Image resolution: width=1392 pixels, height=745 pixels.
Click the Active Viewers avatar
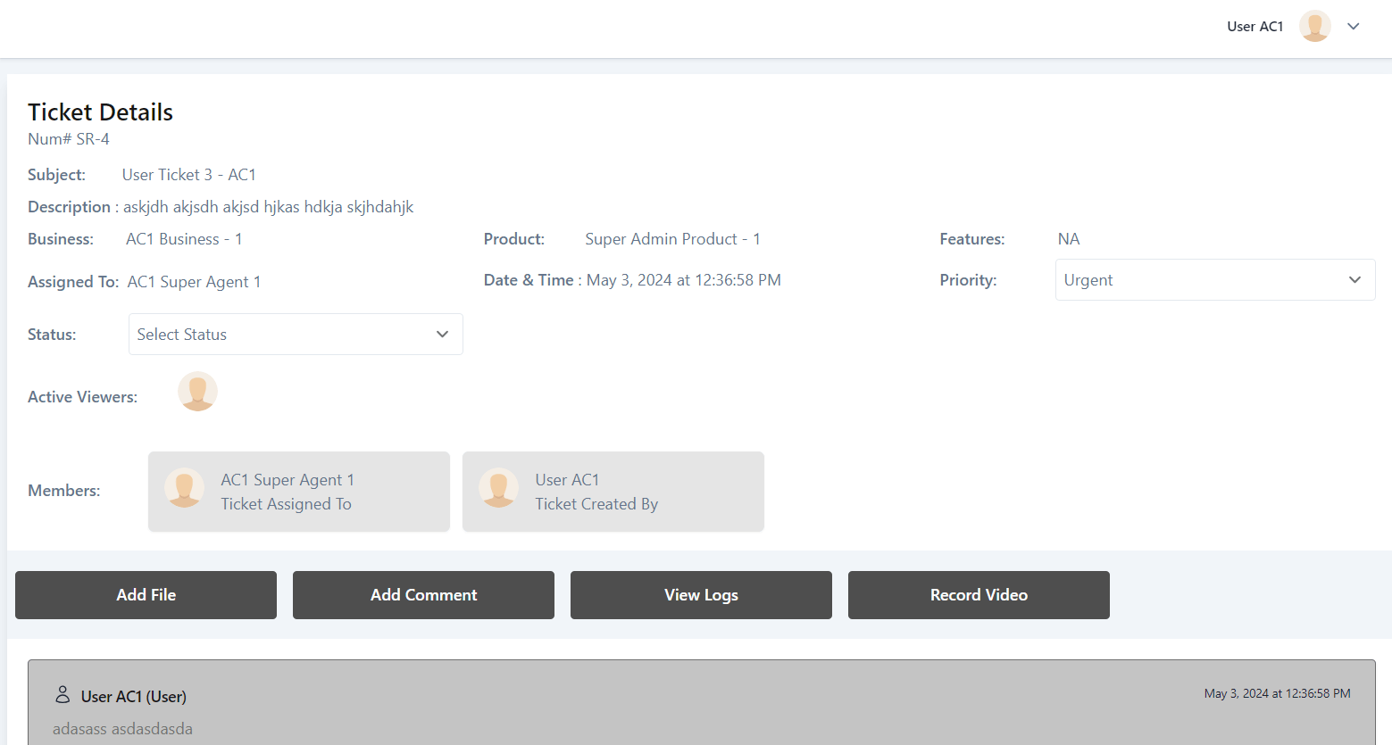197,392
